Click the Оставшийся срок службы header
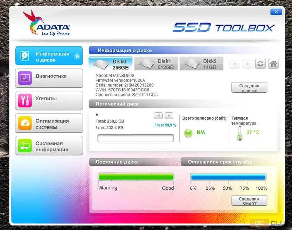This screenshot has width=292, height=230. [x=220, y=162]
